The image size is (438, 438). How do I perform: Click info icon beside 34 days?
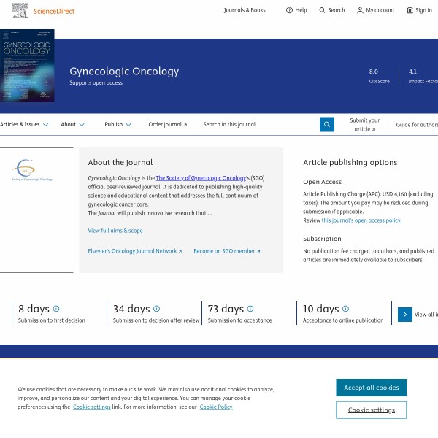[156, 309]
